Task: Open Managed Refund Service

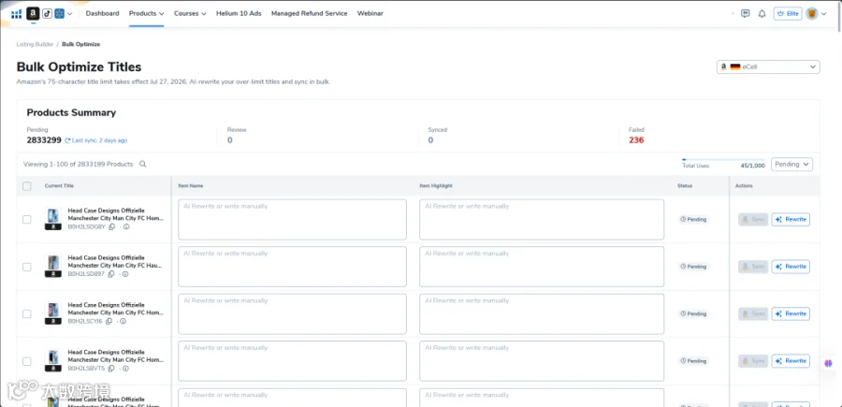Action: [x=310, y=13]
